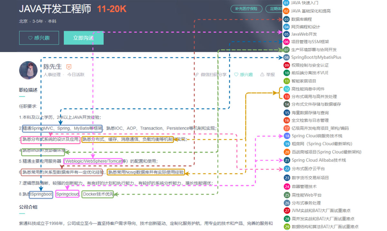Click the number 15 circle for 海量数据存储与查询

287,113
